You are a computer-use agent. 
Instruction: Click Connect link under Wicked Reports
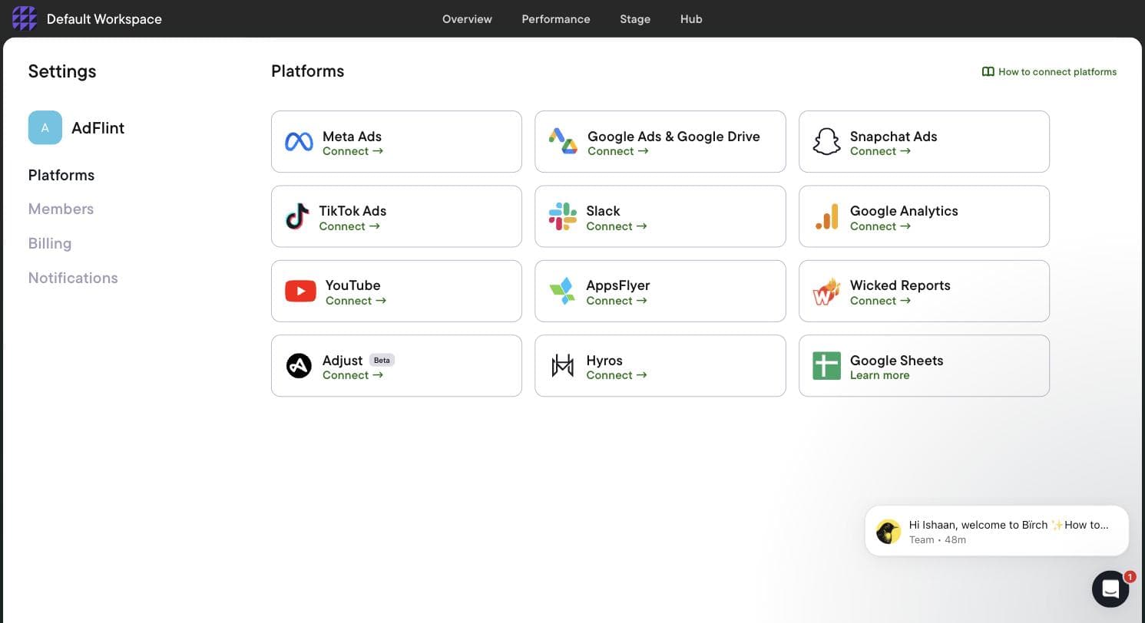(880, 301)
